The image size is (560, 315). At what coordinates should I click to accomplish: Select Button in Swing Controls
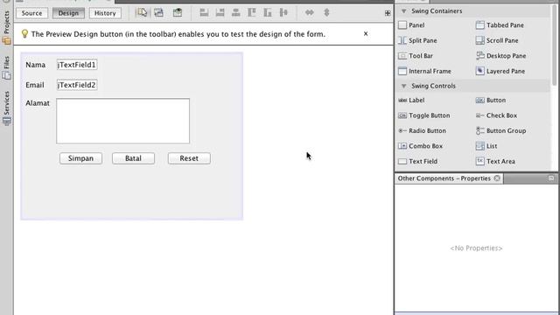pyautogui.click(x=491, y=100)
